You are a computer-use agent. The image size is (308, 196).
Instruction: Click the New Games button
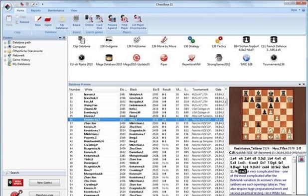44,183
